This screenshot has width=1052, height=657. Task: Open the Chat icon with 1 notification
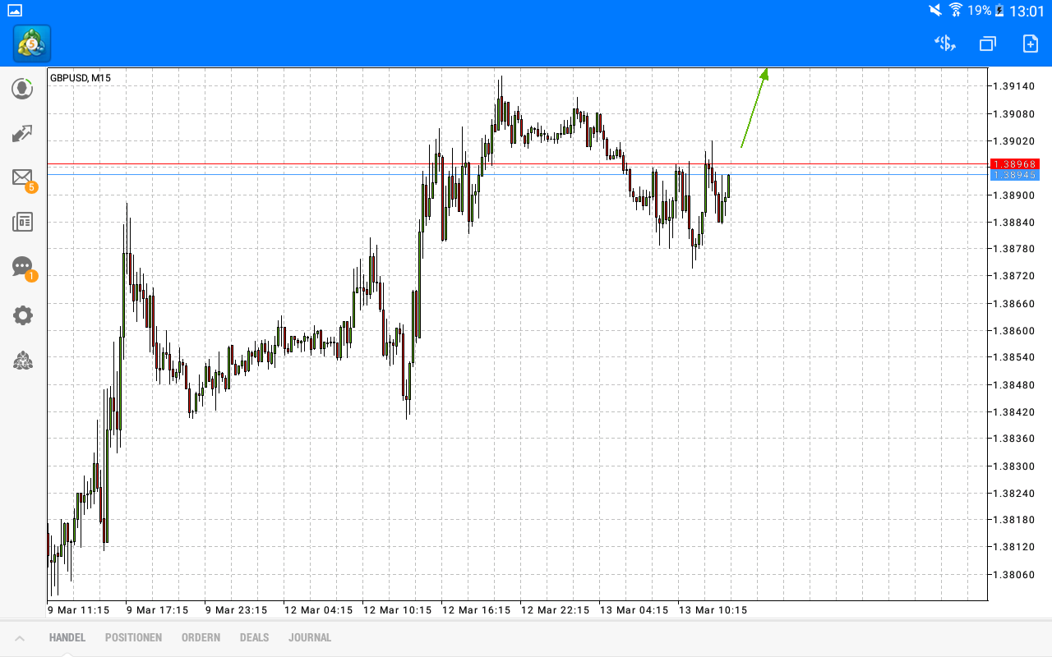22,267
